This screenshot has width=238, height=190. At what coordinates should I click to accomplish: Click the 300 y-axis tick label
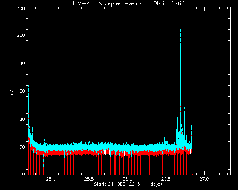pyautogui.click(x=21, y=9)
